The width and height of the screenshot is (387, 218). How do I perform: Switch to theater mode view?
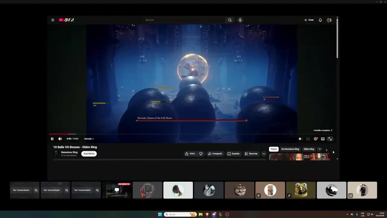point(323,139)
